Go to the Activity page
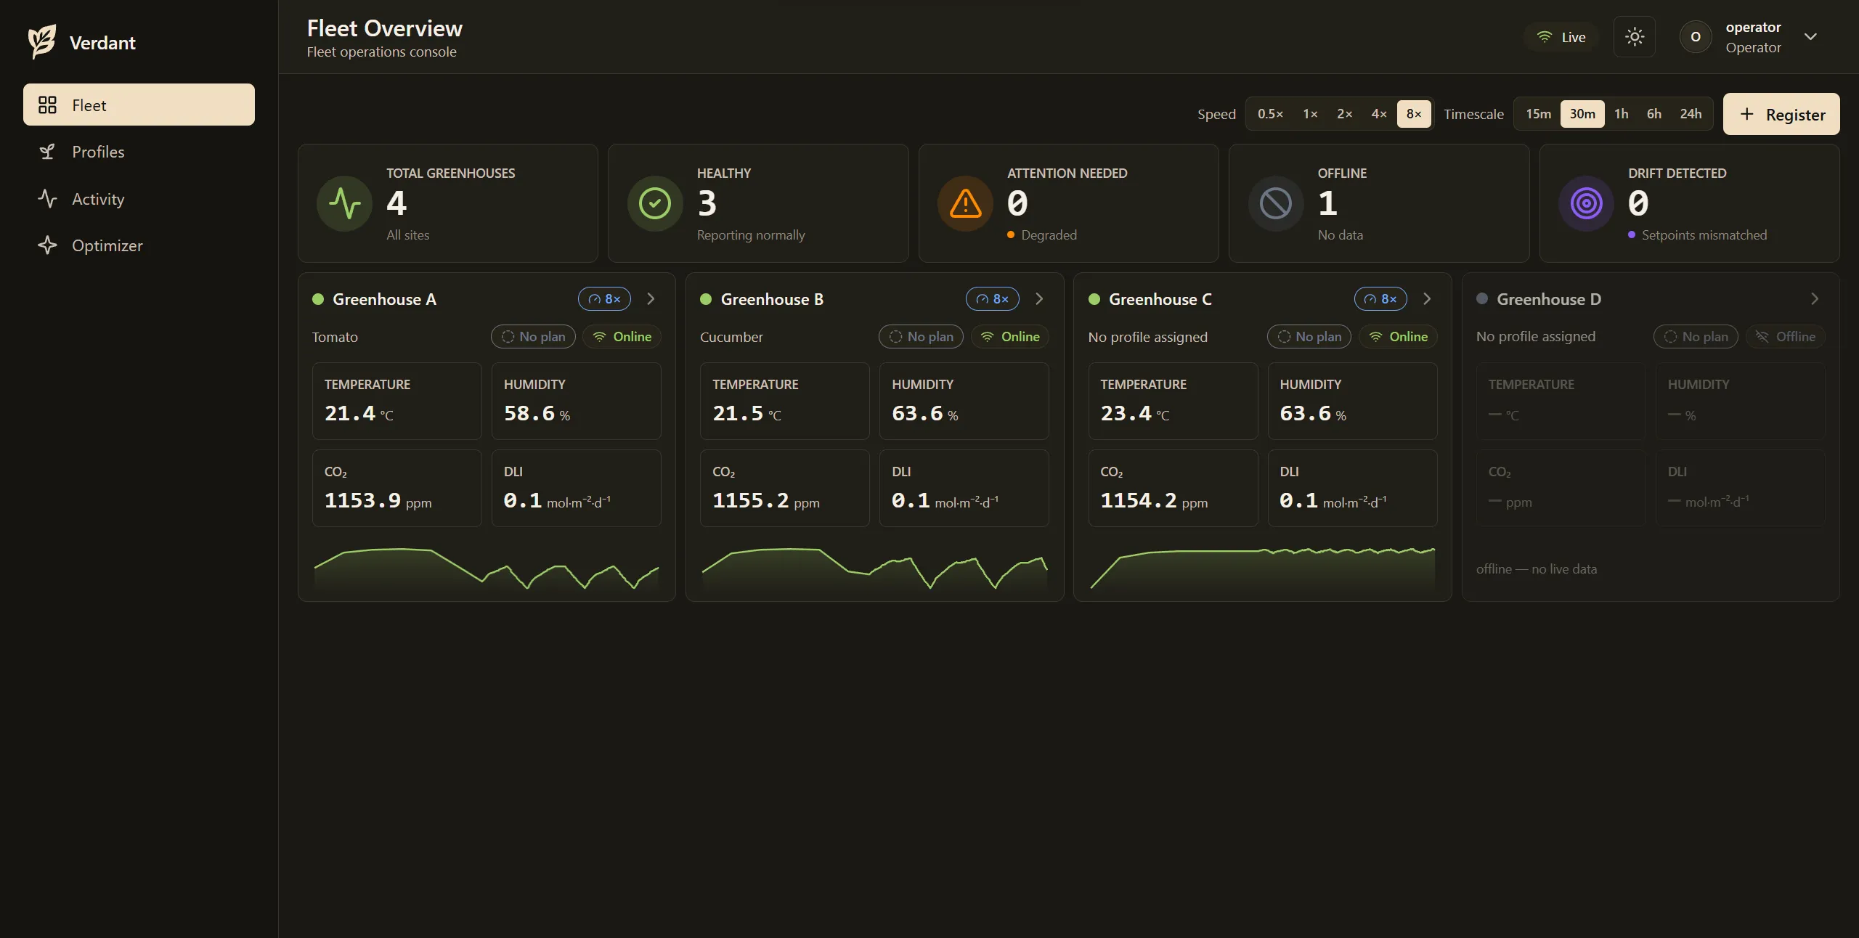Image resolution: width=1859 pixels, height=938 pixels. (139, 199)
